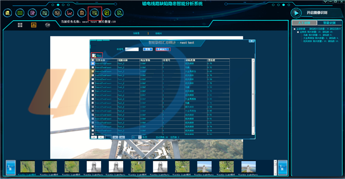The width and height of the screenshot is (345, 179).
Task: Collapse the top root node in defect tree
Action: point(295,29)
